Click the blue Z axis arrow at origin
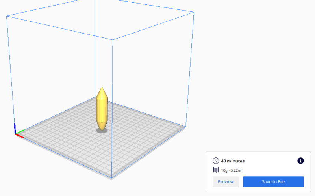Image resolution: width=315 pixels, height=196 pixels. 15,128
